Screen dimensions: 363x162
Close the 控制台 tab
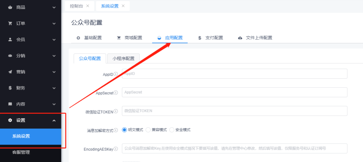coord(88,6)
